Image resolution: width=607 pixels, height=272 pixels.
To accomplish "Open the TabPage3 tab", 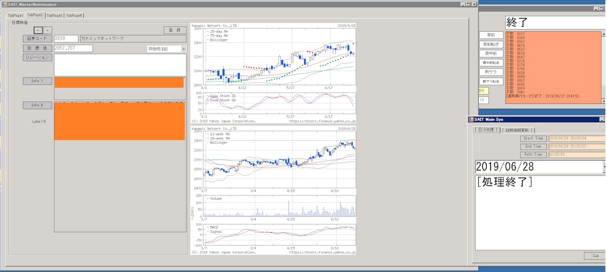I will coord(55,15).
